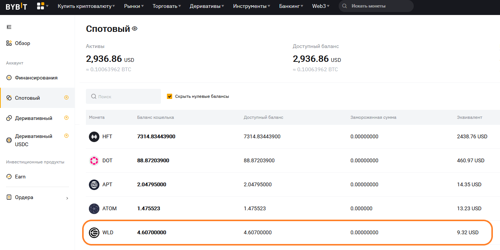The image size is (500, 250).
Task: Click the WLD coin name
Action: (x=108, y=232)
